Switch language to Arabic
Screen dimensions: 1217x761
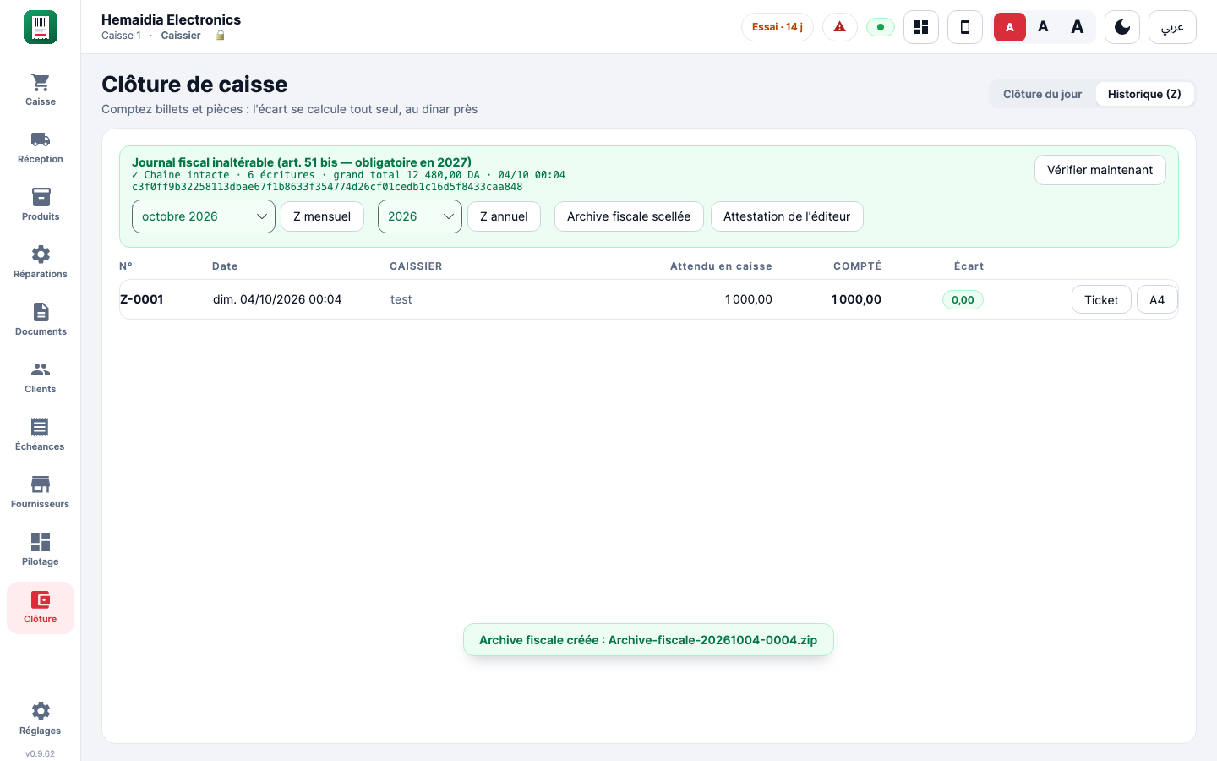pos(1172,27)
